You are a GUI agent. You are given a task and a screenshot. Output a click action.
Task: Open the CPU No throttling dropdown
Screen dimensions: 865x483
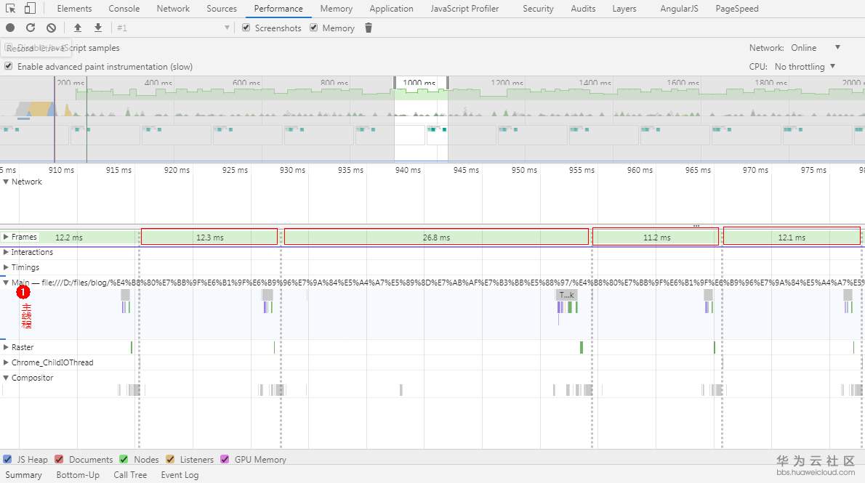click(805, 67)
